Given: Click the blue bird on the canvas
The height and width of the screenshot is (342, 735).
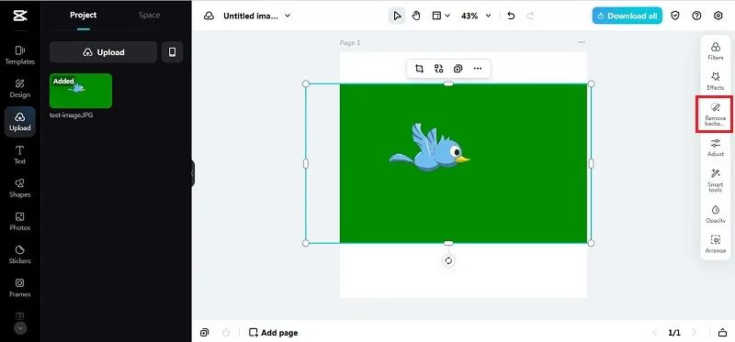Looking at the screenshot, I should (x=429, y=148).
